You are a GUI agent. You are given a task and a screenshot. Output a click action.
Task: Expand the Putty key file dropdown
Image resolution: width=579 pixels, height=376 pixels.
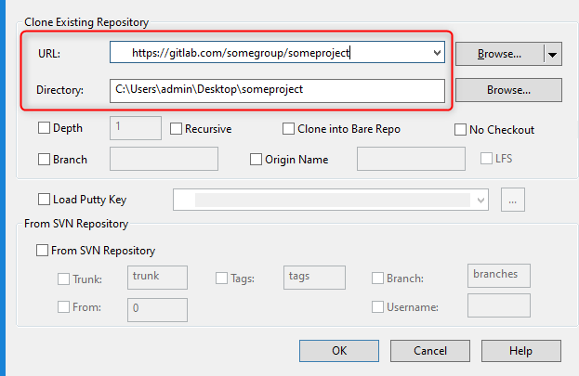click(x=480, y=199)
